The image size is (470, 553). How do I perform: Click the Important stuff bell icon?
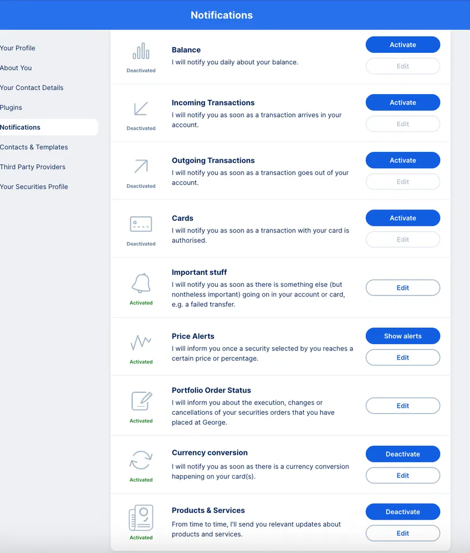(141, 284)
